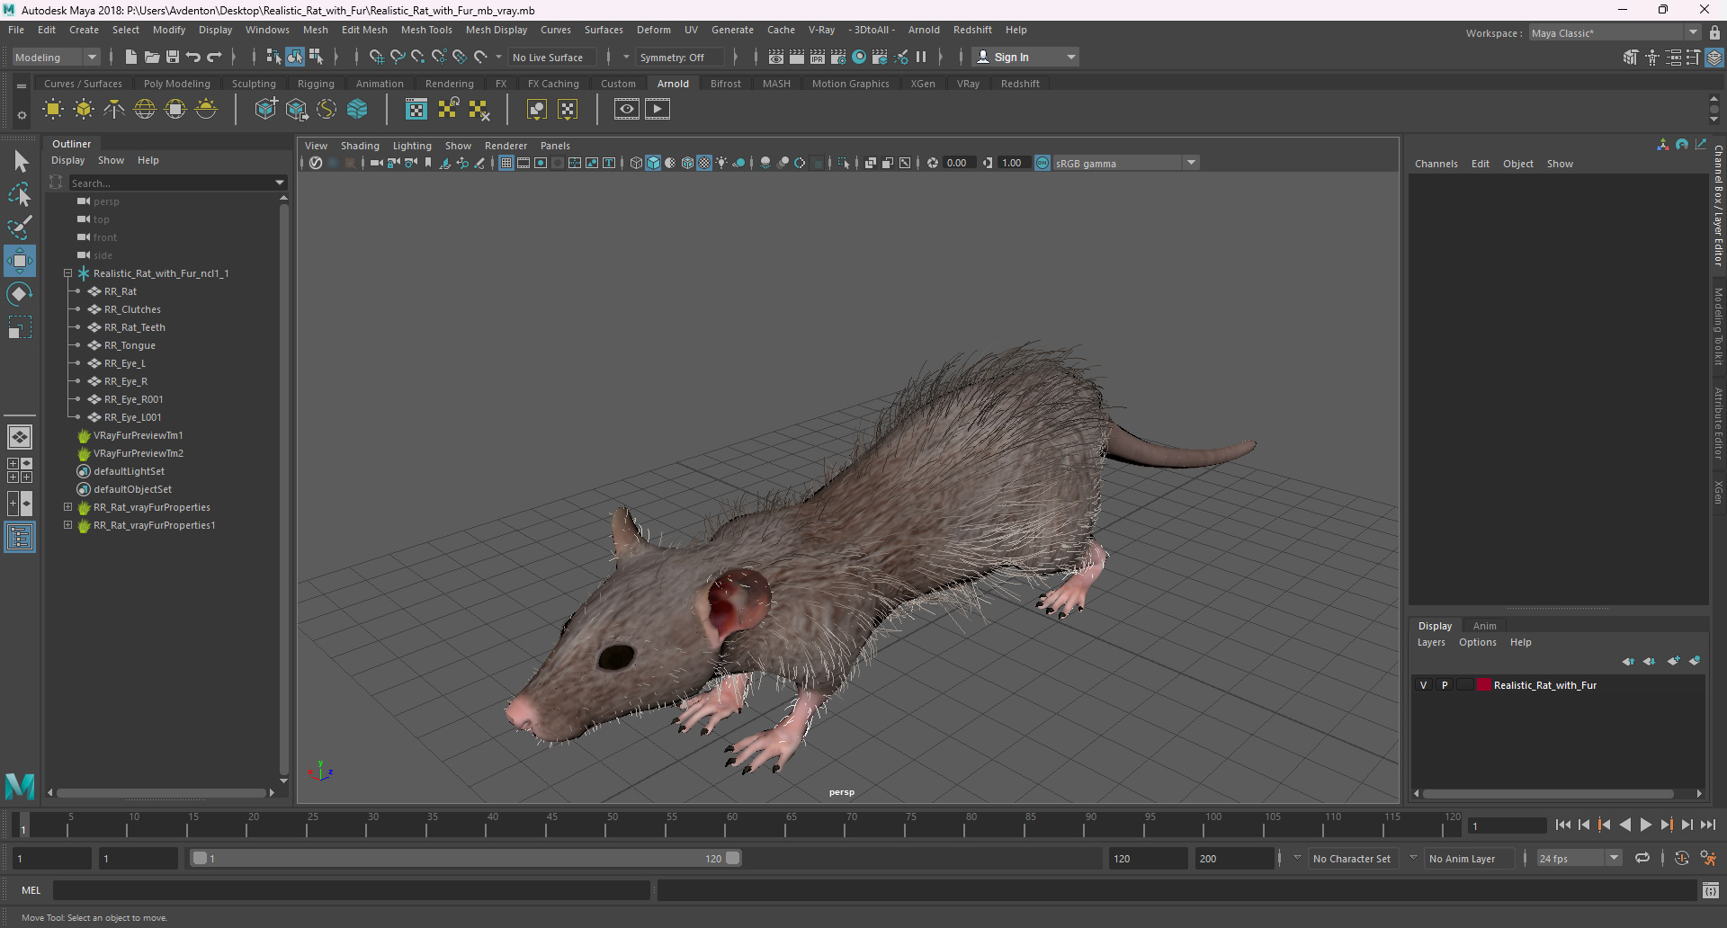
Task: Click No Character Set button
Action: pos(1352,859)
